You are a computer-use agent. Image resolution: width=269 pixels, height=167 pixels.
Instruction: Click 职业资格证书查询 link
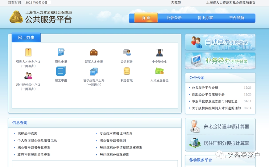113,140
